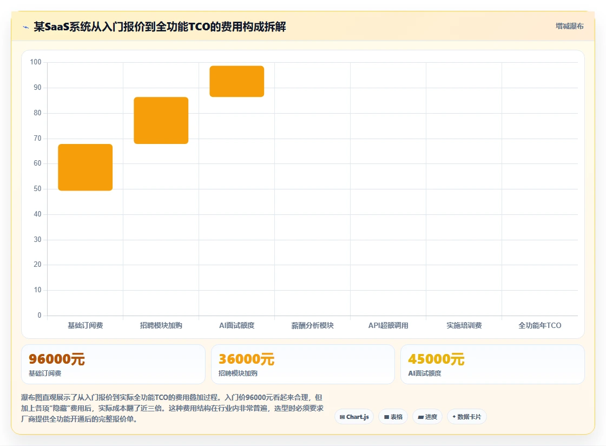Click the 数据卡片 tag
This screenshot has width=606, height=446.
tap(467, 417)
